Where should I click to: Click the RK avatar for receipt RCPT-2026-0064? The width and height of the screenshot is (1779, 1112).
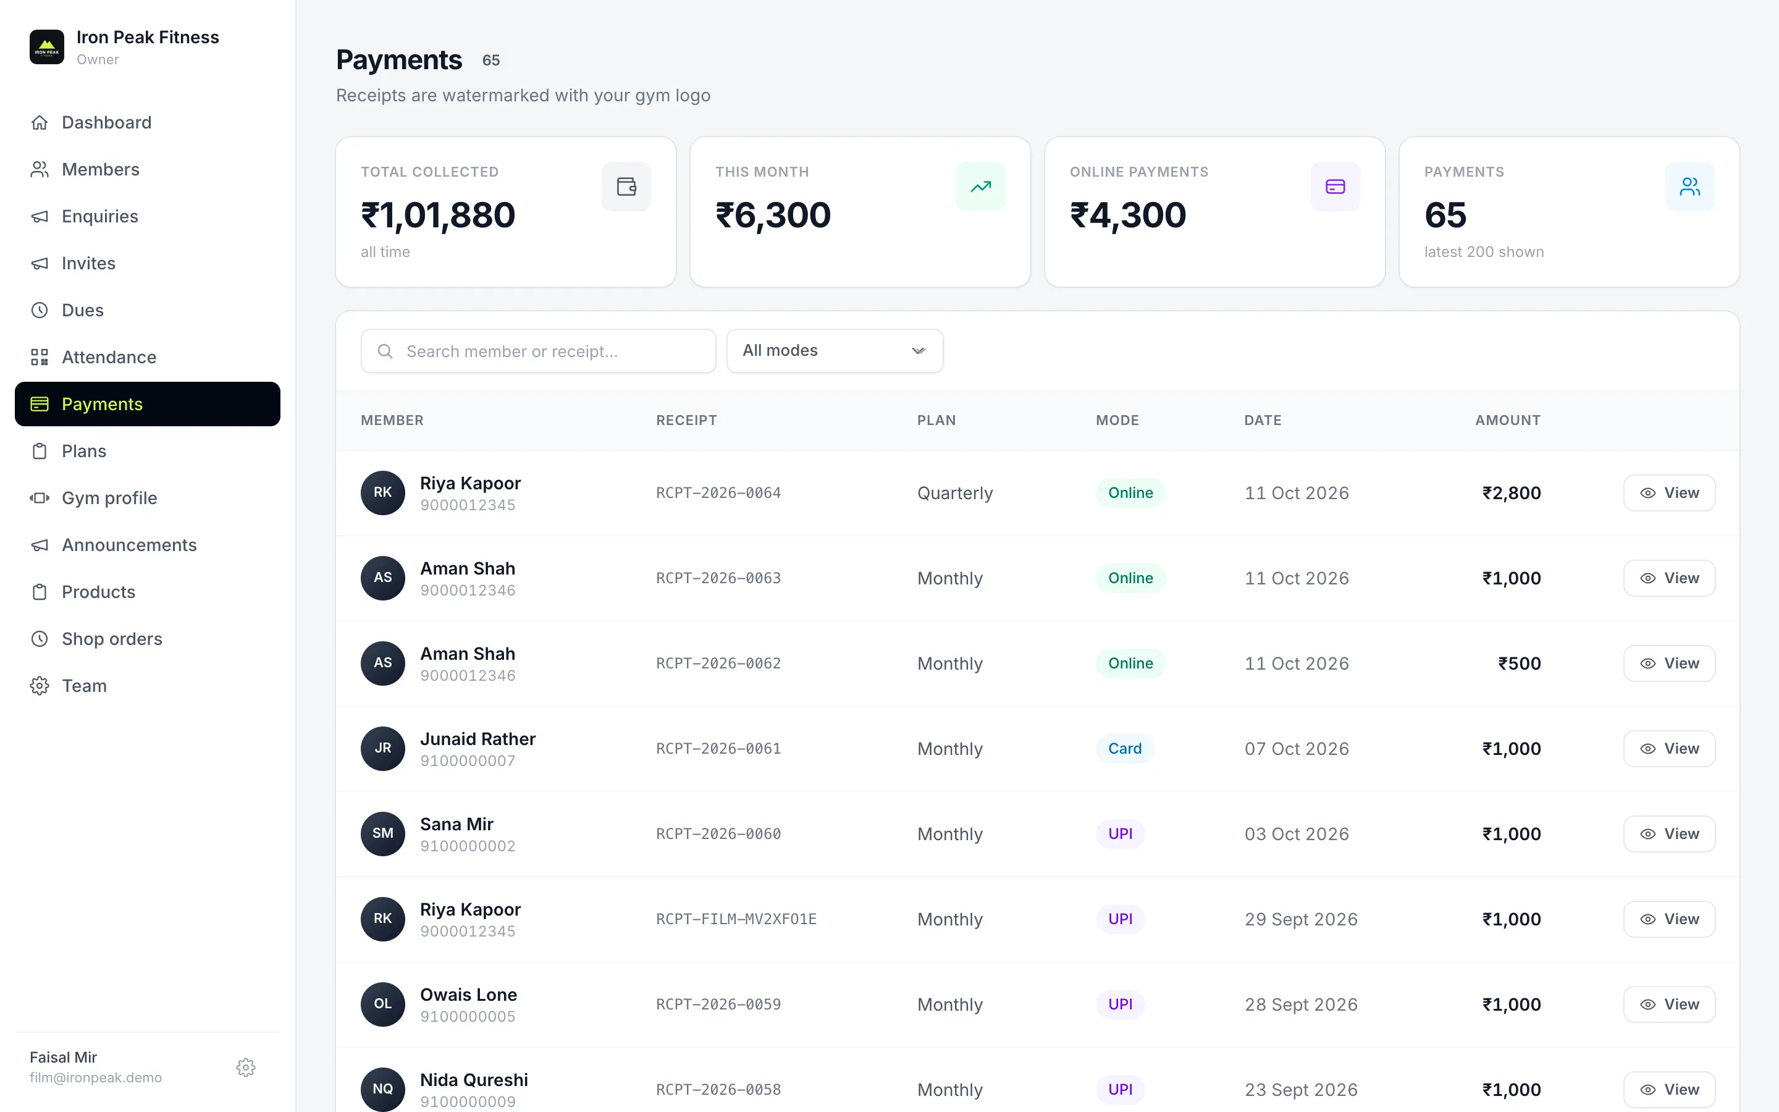click(383, 493)
